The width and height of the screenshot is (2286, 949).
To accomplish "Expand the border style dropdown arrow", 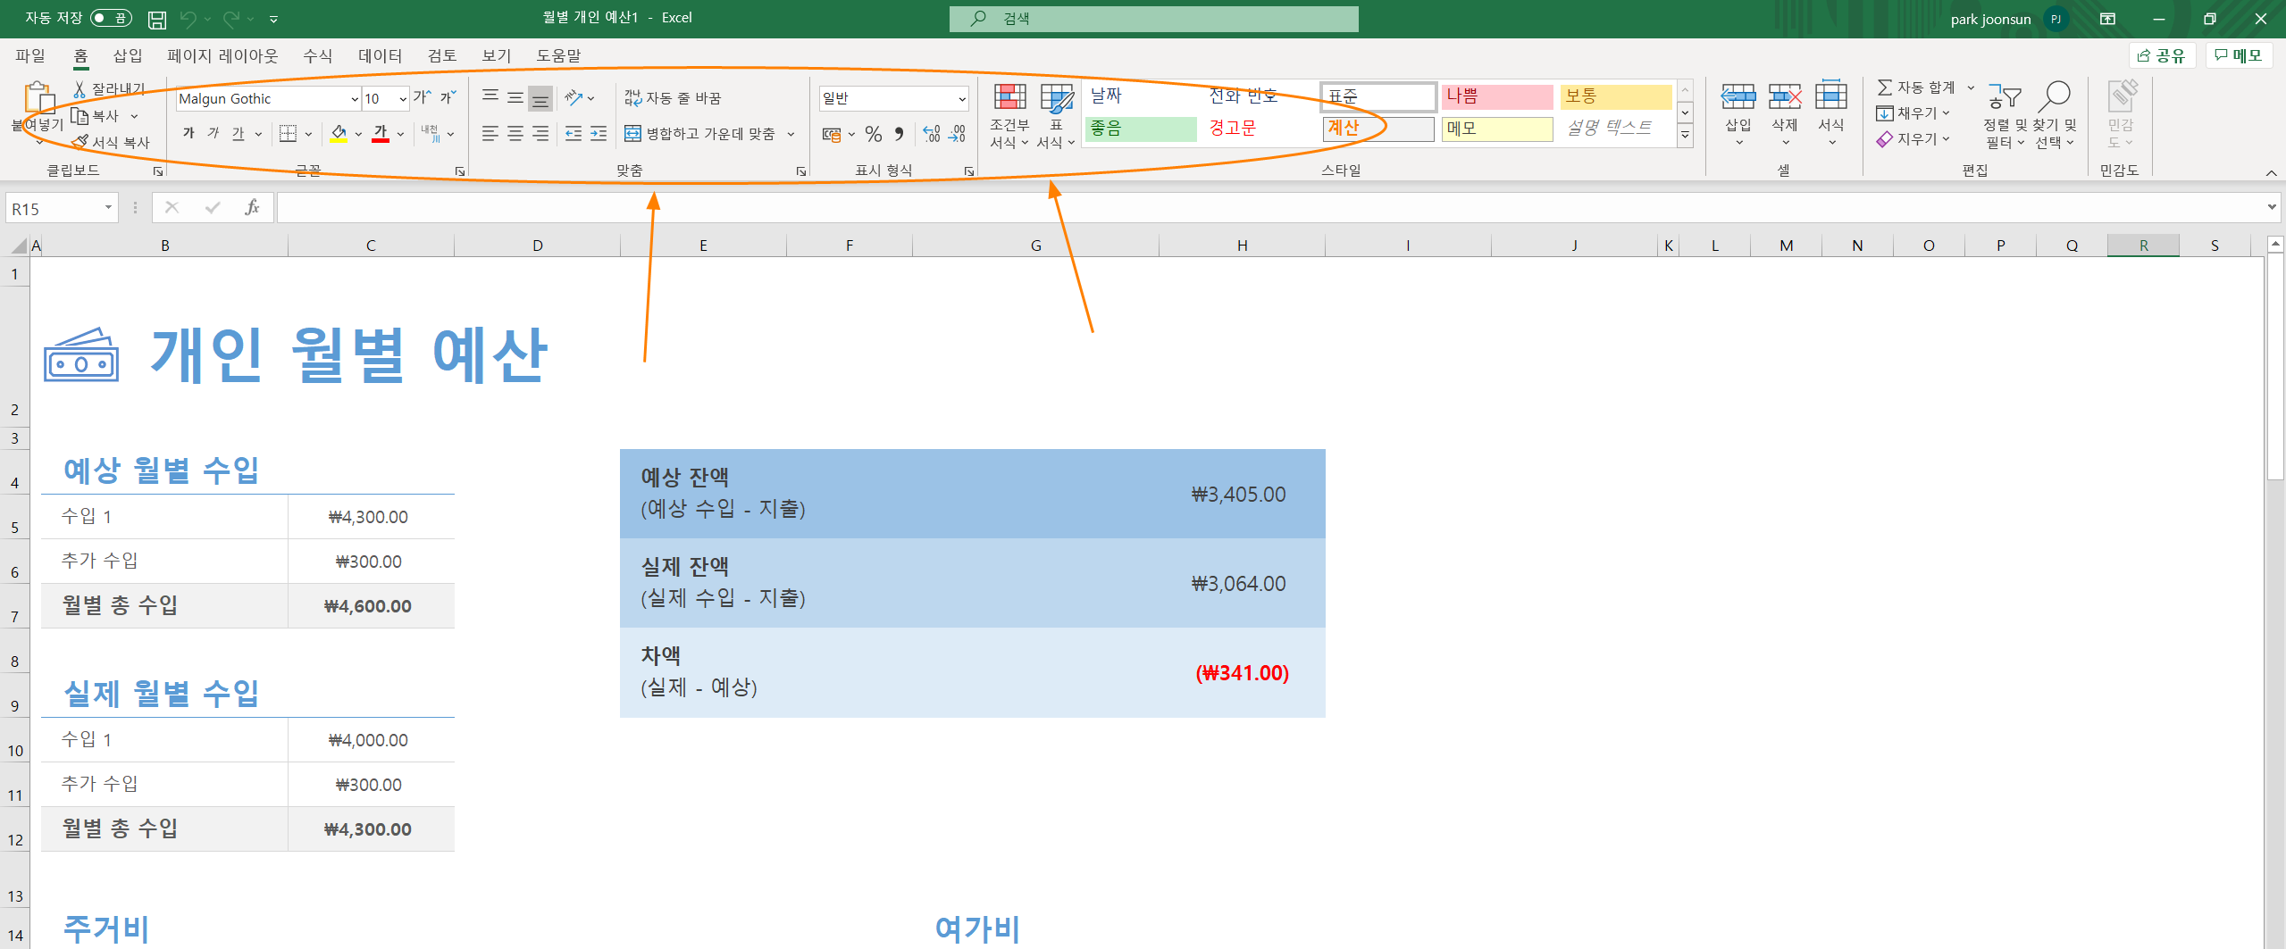I will 308,133.
